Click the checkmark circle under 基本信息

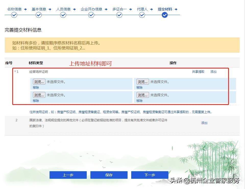click(x=39, y=15)
